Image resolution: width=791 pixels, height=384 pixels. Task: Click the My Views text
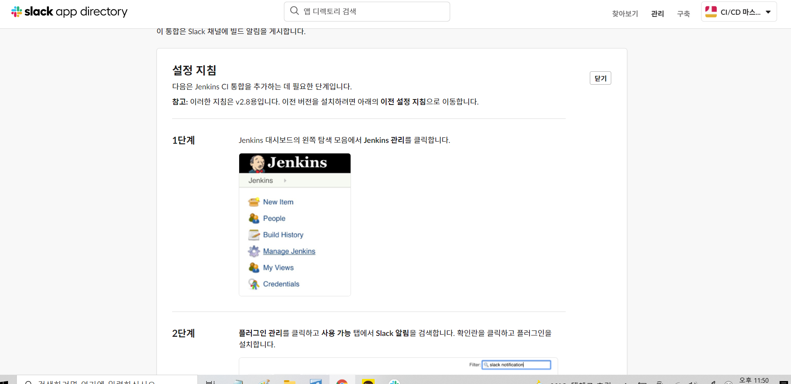click(x=278, y=268)
